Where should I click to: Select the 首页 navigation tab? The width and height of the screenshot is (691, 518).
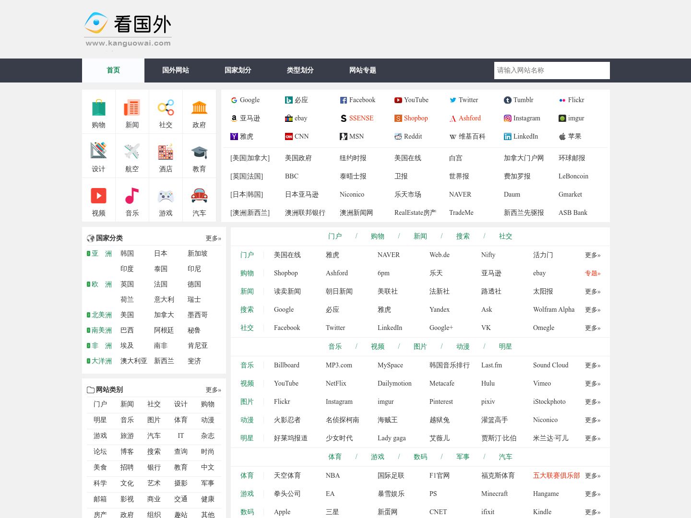click(x=113, y=71)
